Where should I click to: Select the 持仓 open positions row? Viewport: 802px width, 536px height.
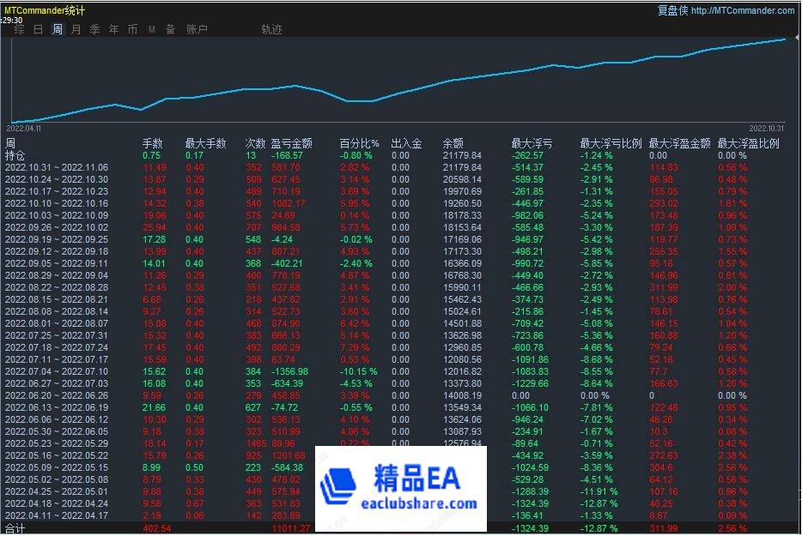15,156
